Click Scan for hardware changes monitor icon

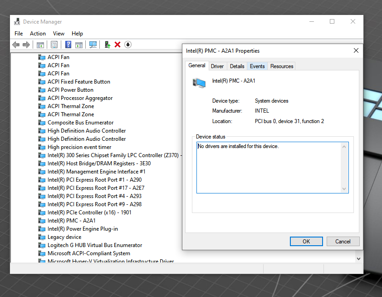tap(93, 45)
